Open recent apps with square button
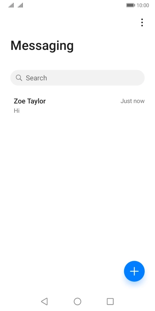This screenshot has height=311, width=155. click(110, 301)
